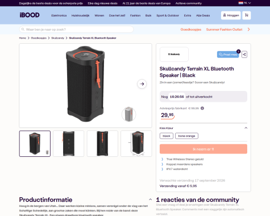
Task: Open the NL language dropdown
Action: [247, 3]
